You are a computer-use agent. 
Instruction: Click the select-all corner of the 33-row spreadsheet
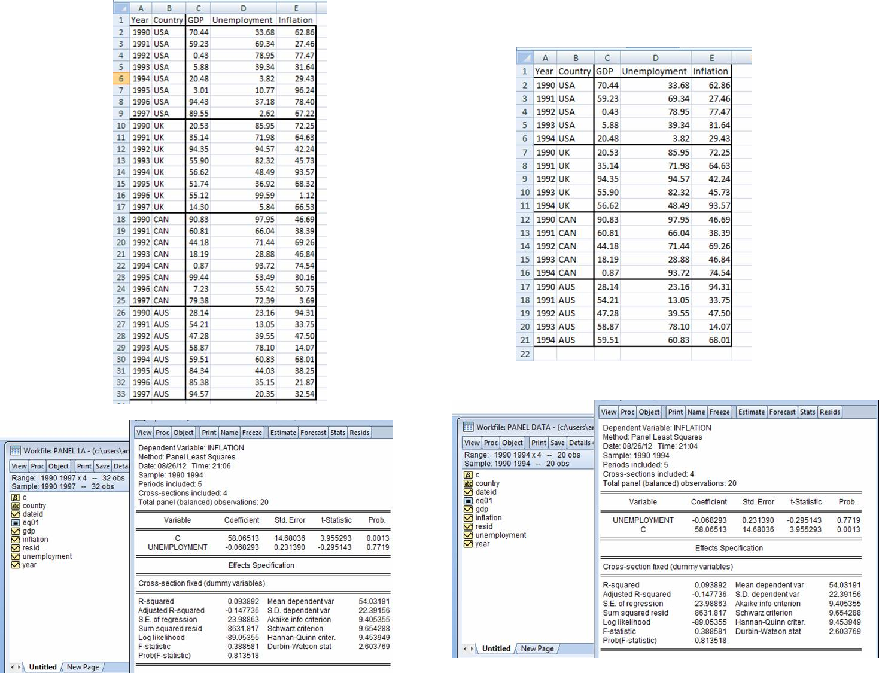[121, 8]
